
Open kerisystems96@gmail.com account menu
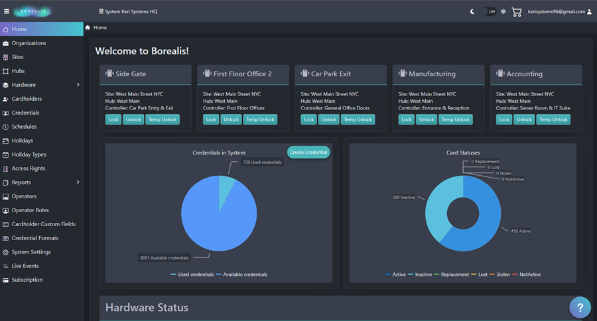click(x=557, y=11)
